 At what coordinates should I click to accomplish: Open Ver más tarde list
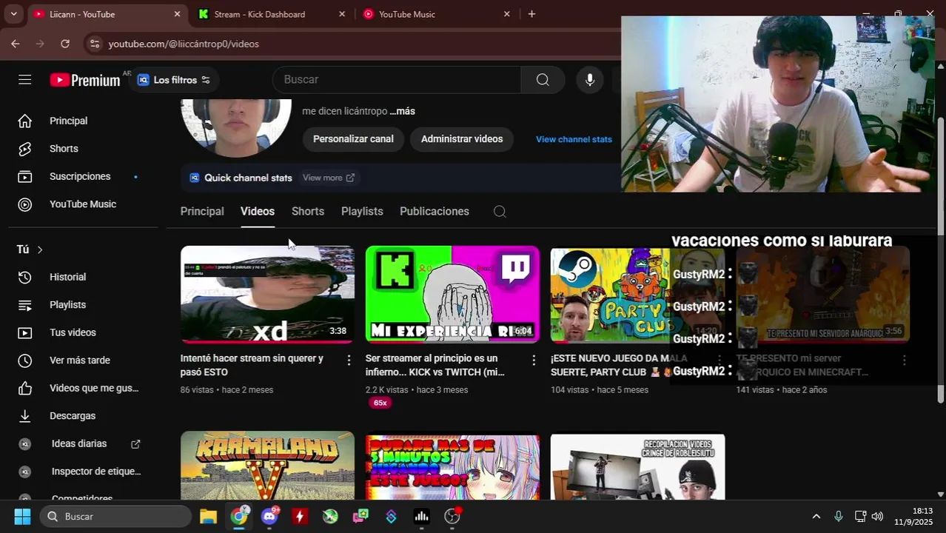(x=79, y=361)
